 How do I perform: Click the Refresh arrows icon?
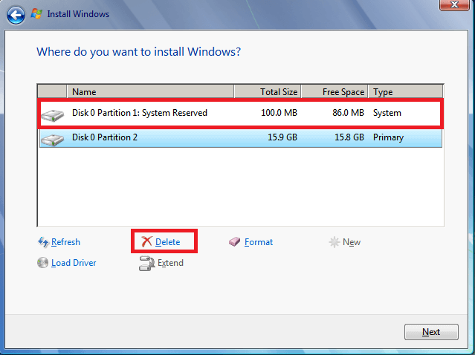click(x=42, y=242)
